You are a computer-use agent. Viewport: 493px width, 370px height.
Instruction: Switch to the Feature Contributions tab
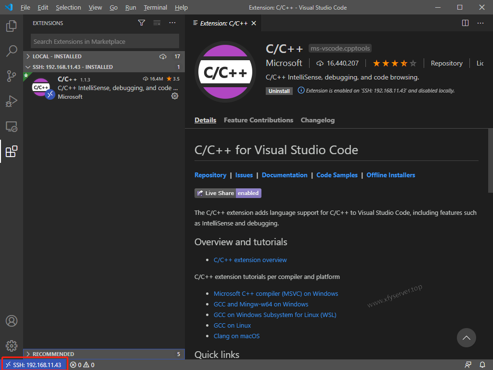pos(258,120)
